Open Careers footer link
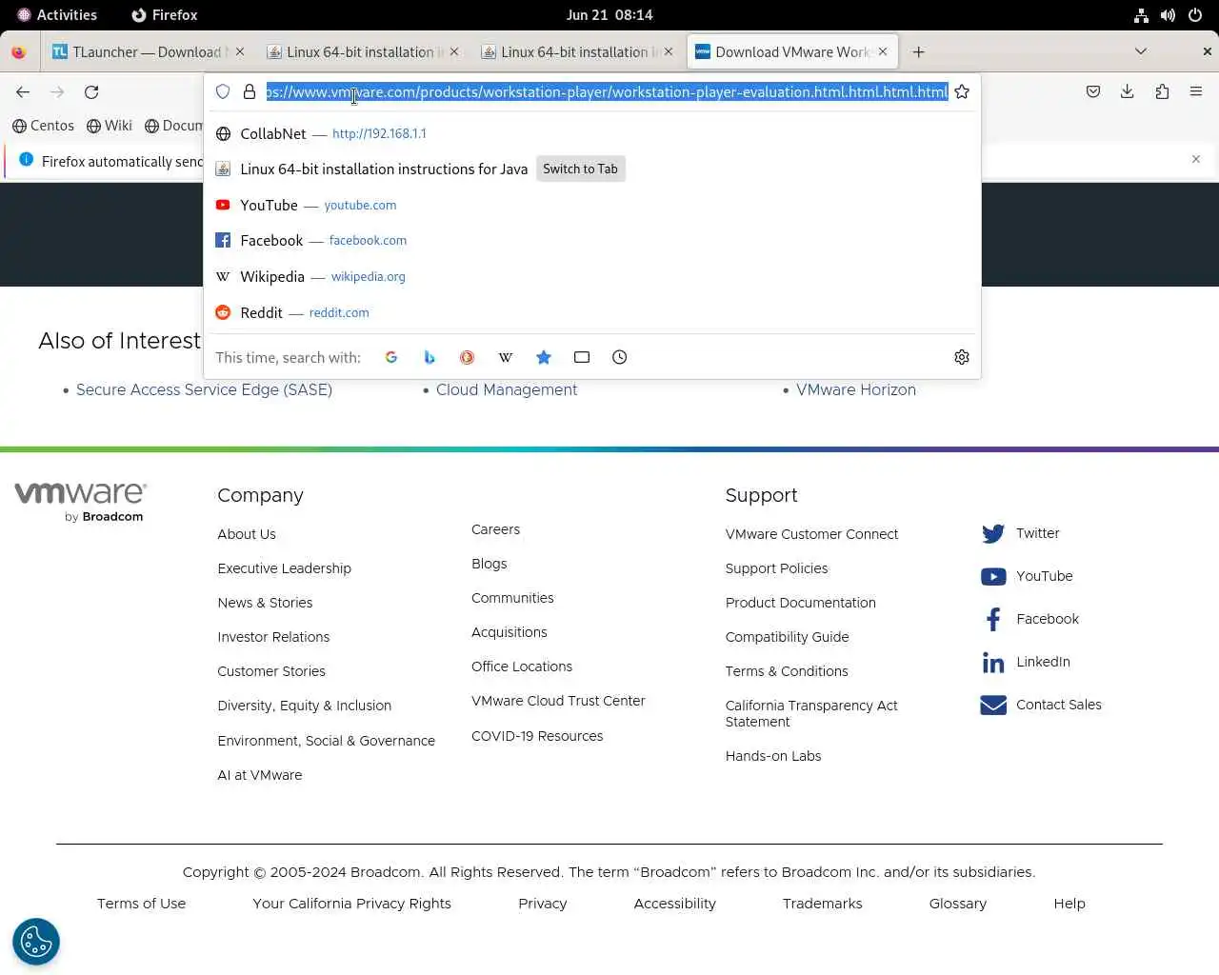 pyautogui.click(x=495, y=529)
